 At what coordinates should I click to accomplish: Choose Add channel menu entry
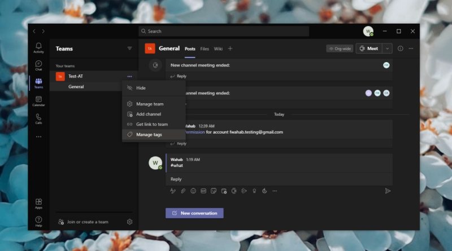point(154,114)
